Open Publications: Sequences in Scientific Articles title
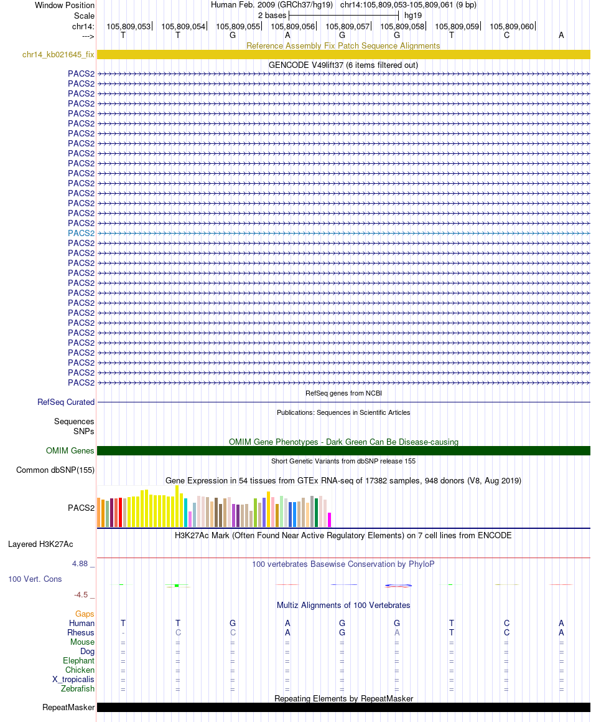This screenshot has width=591, height=722. [343, 412]
